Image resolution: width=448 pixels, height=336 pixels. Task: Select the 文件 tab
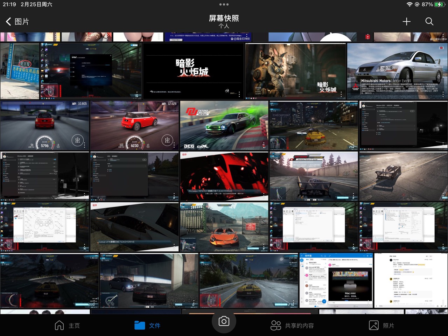tap(147, 325)
